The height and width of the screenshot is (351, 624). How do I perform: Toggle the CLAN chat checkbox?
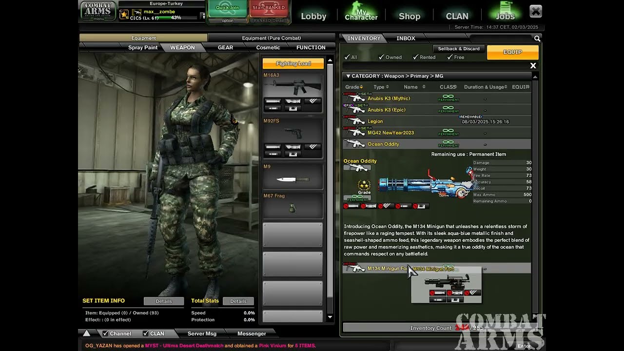point(145,333)
